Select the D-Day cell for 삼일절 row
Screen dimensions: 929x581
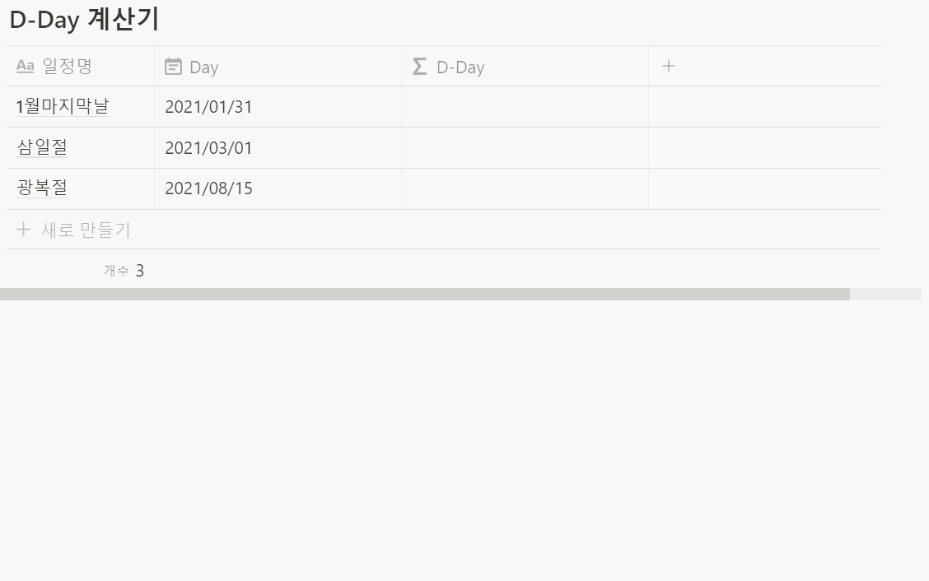click(x=525, y=148)
